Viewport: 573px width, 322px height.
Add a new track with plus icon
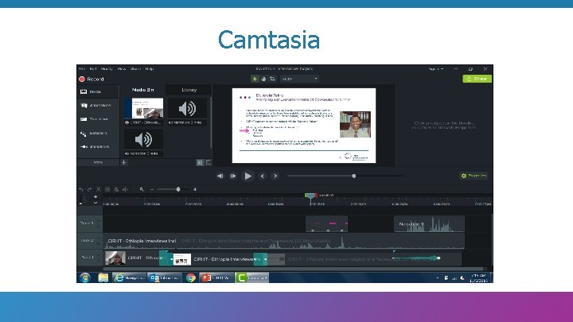(95, 197)
